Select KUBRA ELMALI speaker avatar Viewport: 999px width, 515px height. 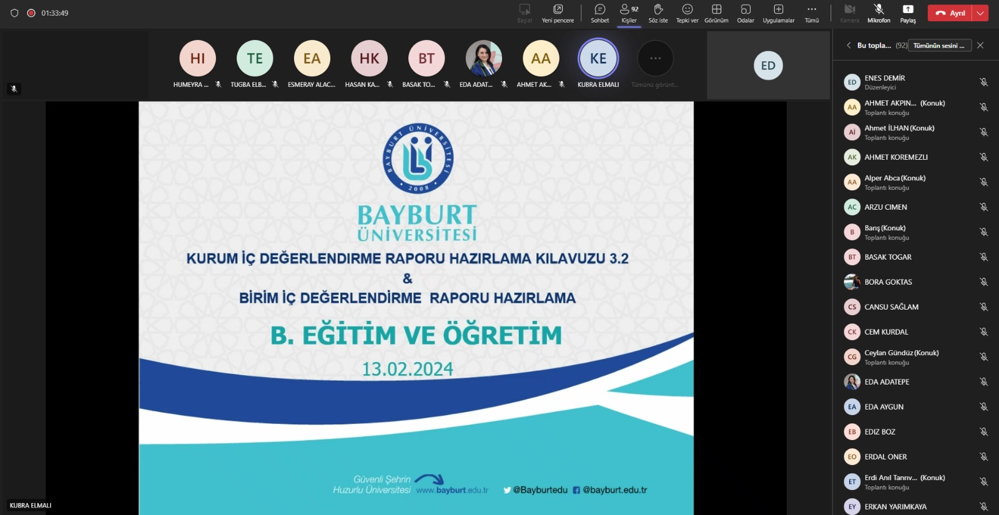click(598, 59)
